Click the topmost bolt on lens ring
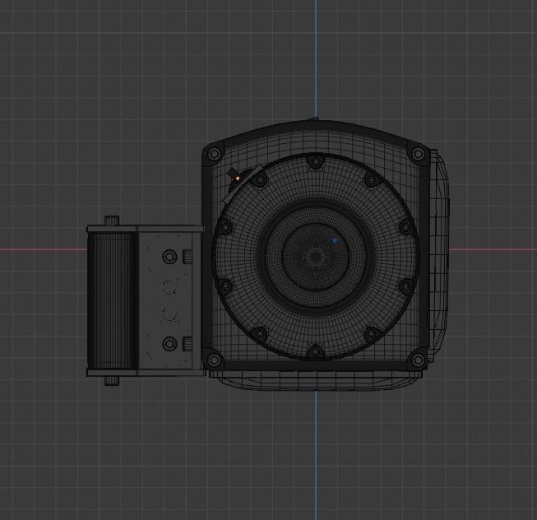This screenshot has height=520, width=537. 315,161
